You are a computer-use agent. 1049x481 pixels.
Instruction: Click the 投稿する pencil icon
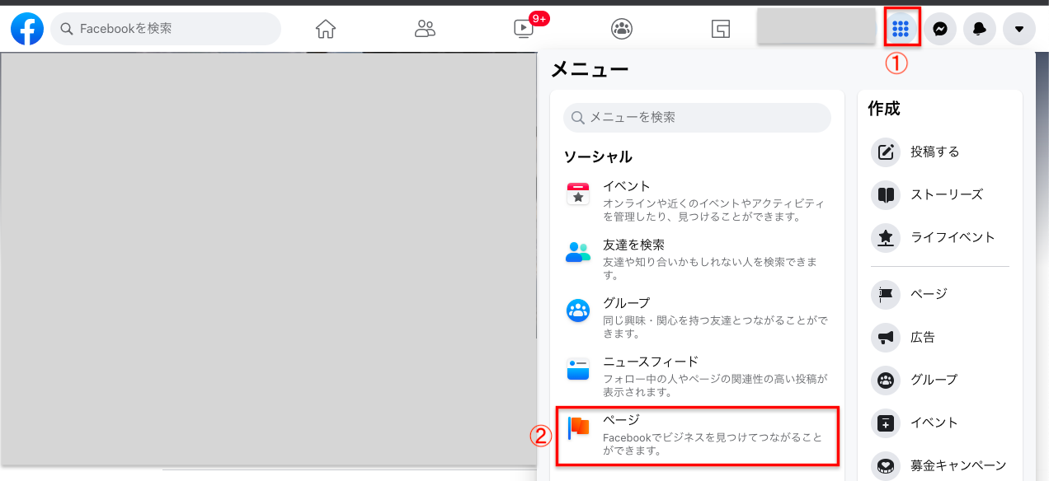pyautogui.click(x=886, y=152)
